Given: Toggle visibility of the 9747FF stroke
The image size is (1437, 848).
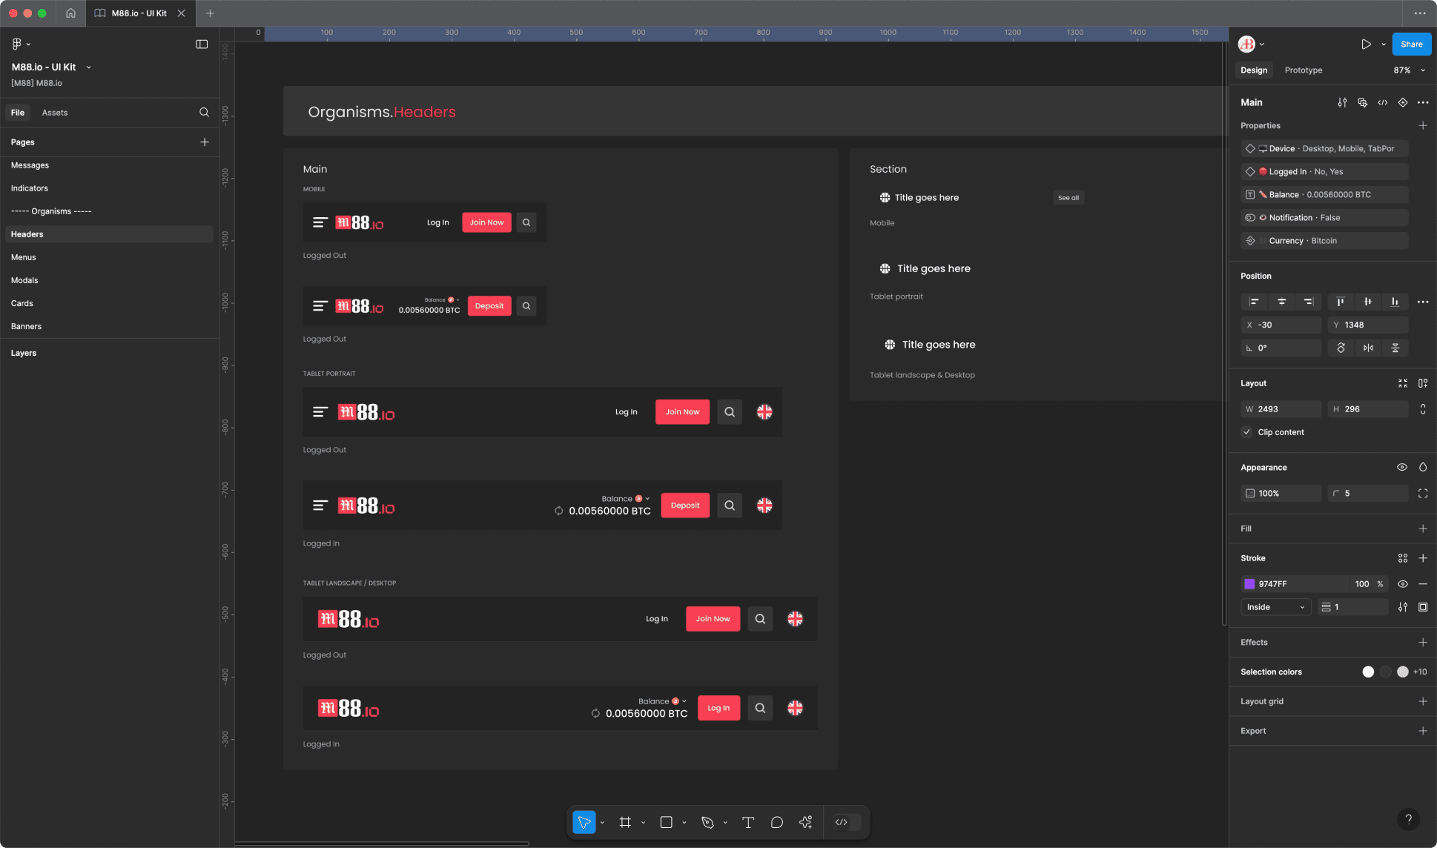Looking at the screenshot, I should point(1403,584).
